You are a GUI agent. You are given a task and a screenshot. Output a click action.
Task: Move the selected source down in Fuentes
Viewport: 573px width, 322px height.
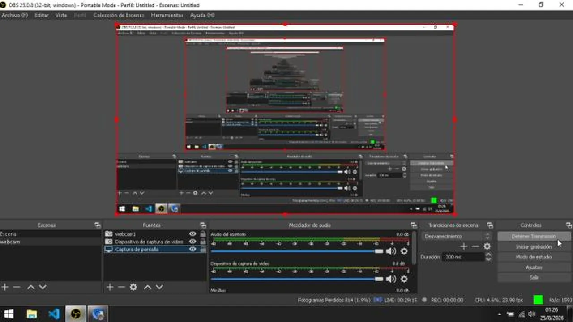pos(159,287)
